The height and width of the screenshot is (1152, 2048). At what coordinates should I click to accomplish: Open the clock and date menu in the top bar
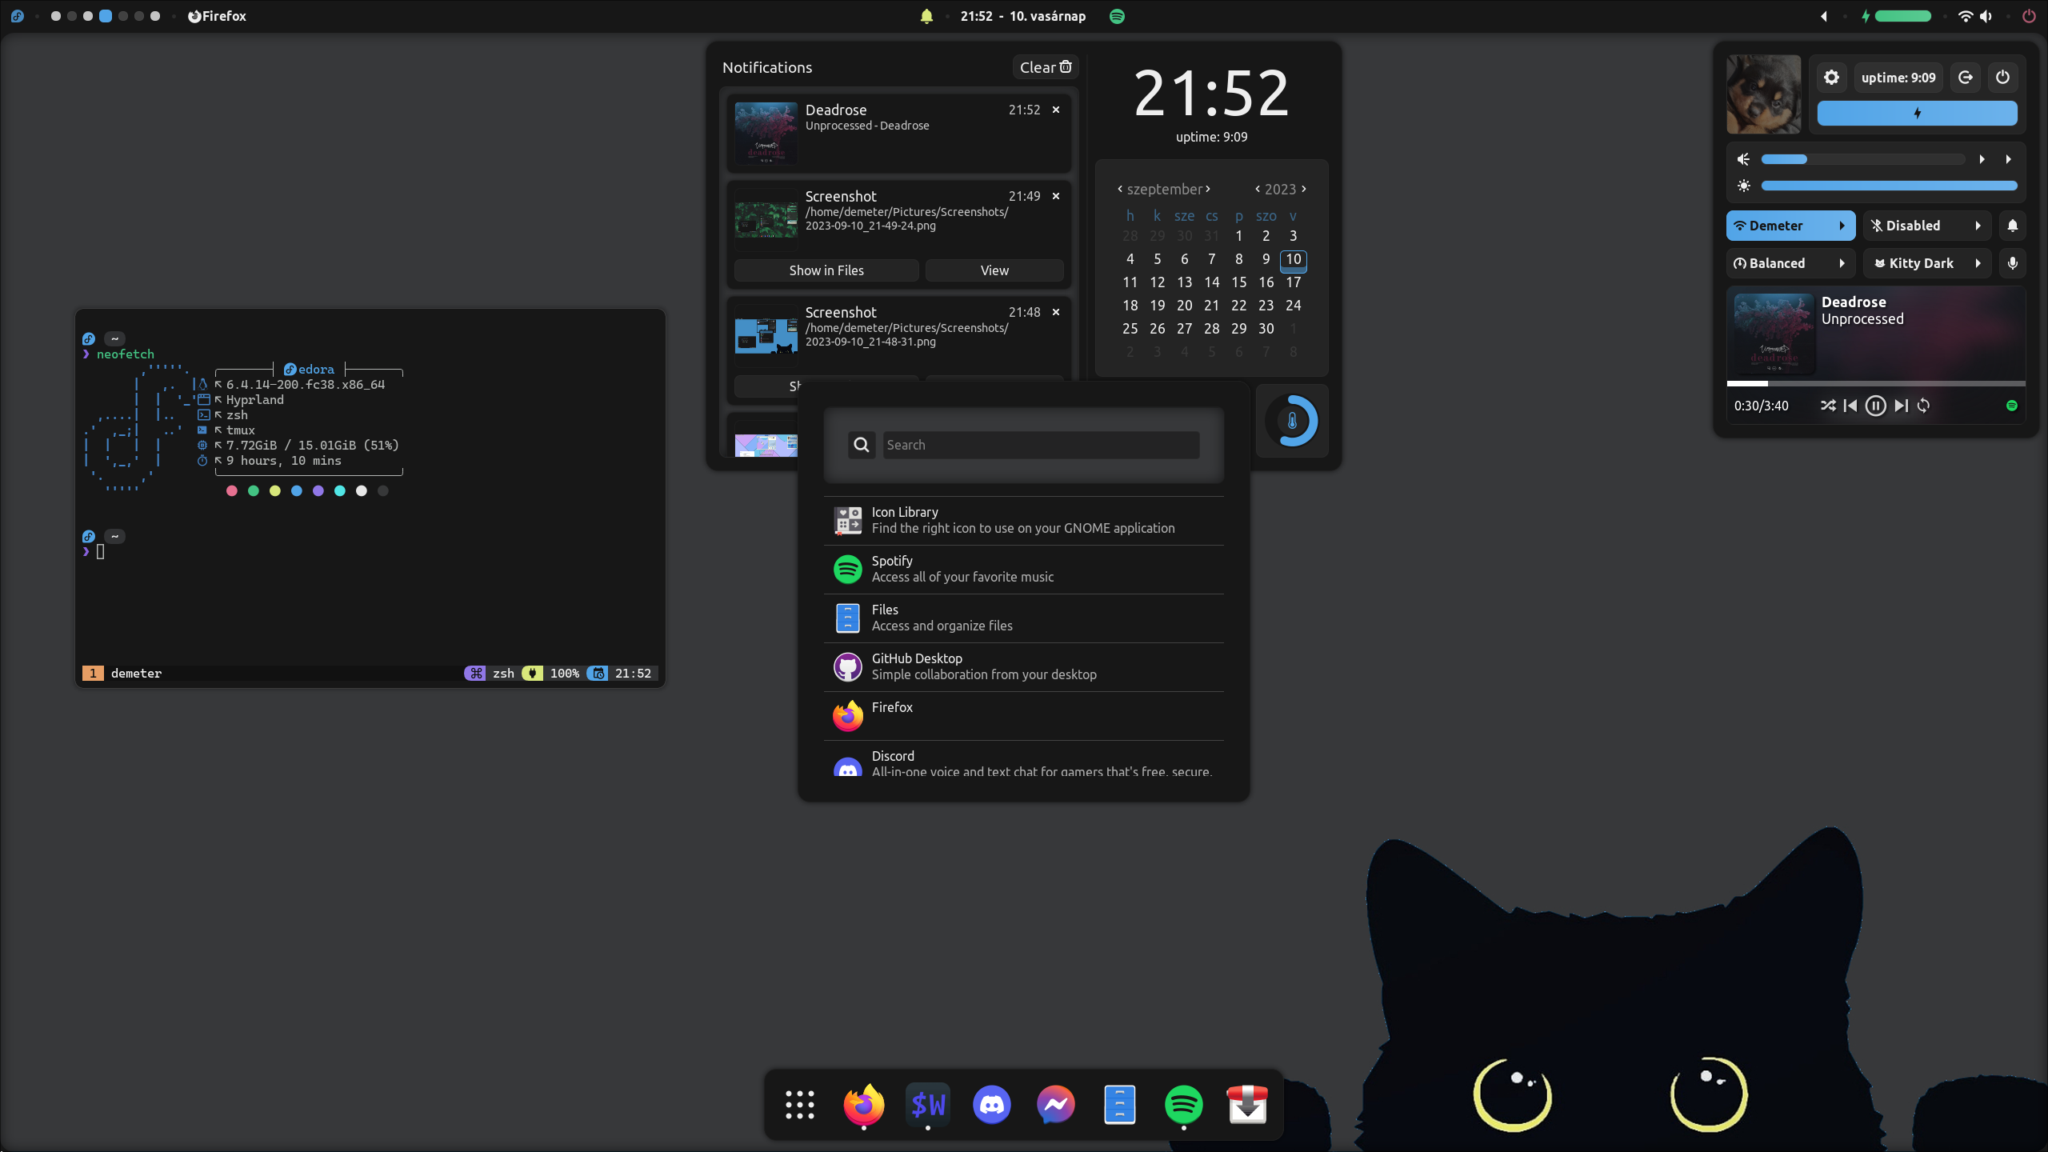[1023, 15]
